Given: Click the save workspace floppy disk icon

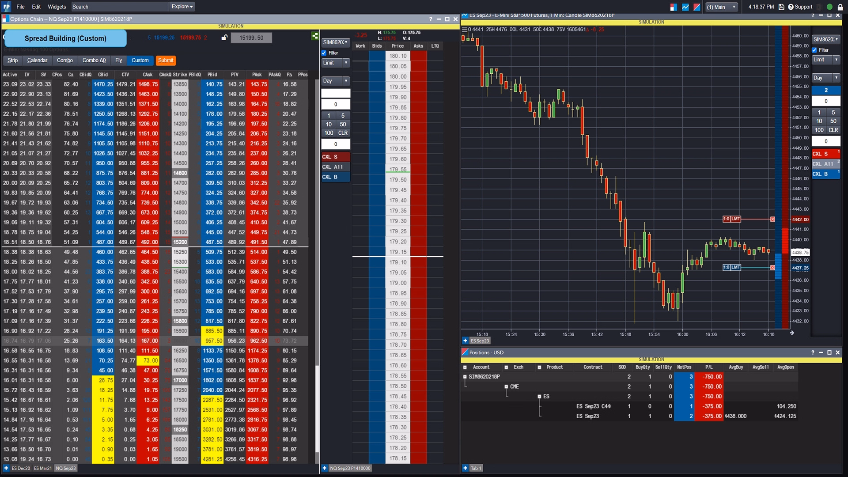Looking at the screenshot, I should [x=781, y=7].
